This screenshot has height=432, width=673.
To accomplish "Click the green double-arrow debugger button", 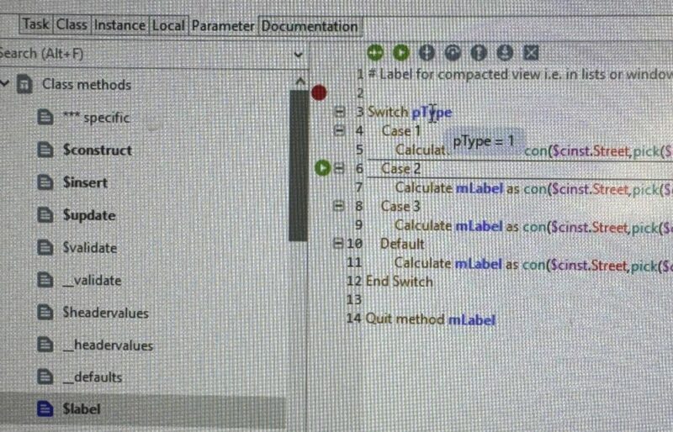I will 374,53.
